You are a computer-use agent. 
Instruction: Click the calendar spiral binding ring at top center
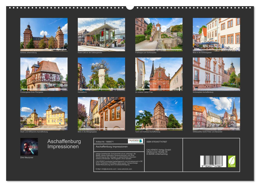(x=130, y=7)
